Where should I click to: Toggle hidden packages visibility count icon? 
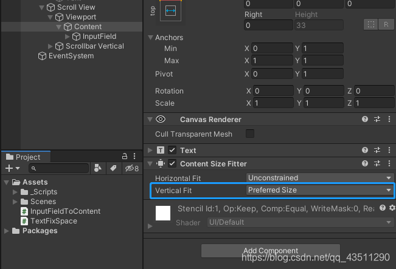point(132,168)
